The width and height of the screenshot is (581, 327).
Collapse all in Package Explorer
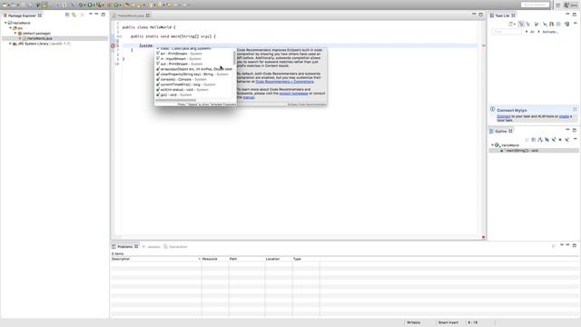(67, 15)
